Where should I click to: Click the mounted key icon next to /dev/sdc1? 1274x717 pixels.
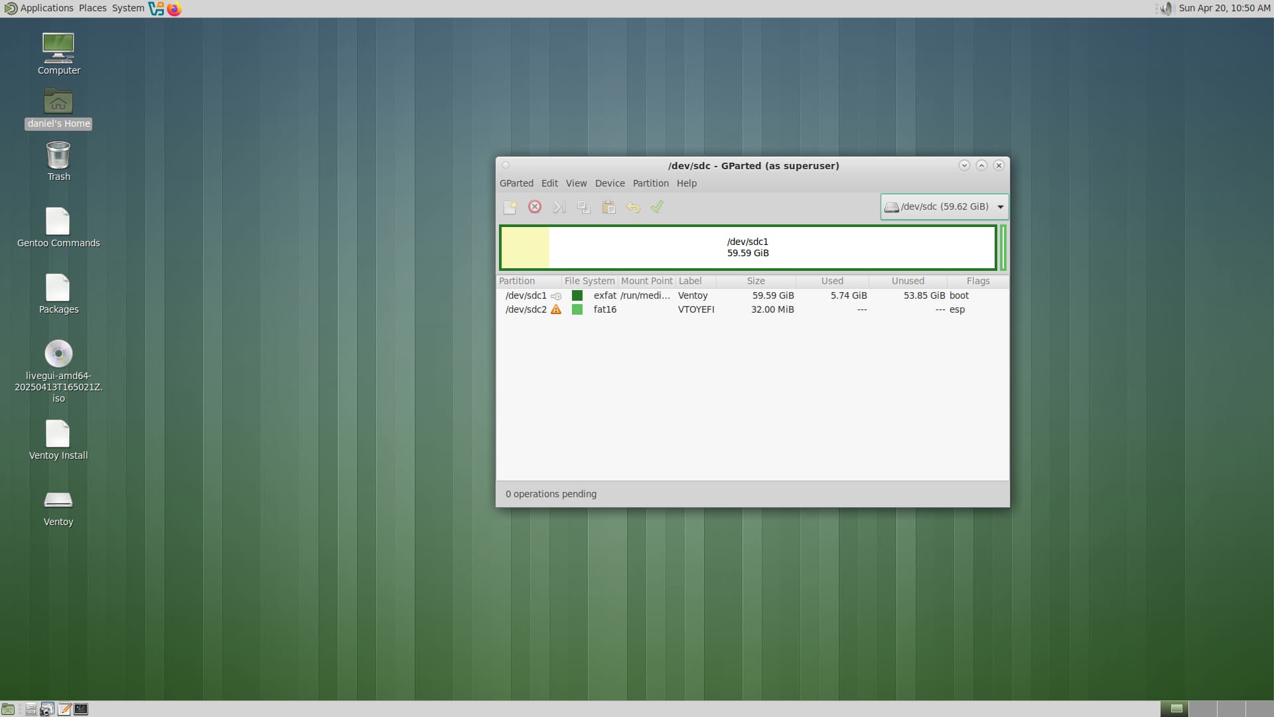tap(556, 296)
